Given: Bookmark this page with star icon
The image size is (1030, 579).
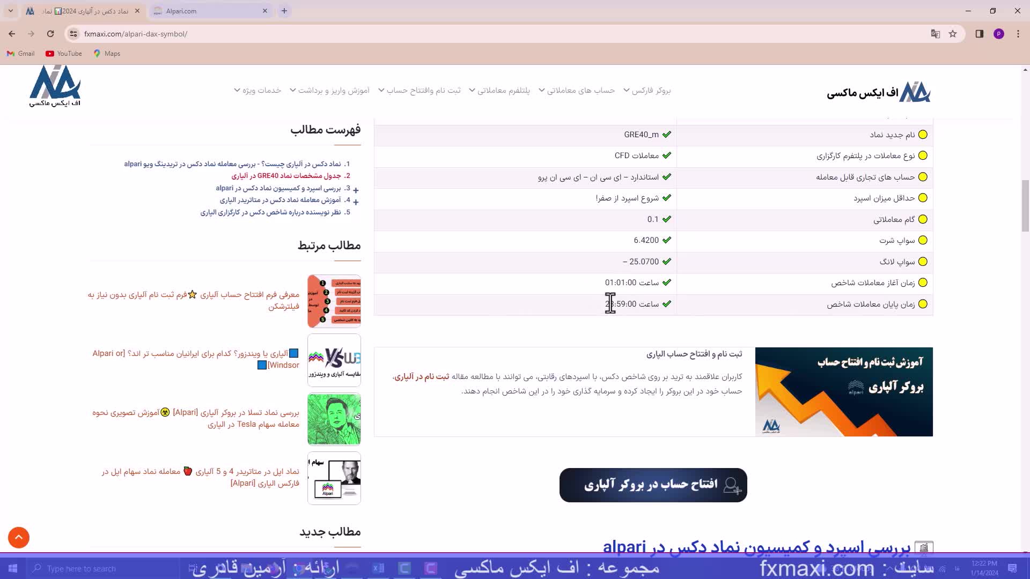Looking at the screenshot, I should click(x=953, y=34).
